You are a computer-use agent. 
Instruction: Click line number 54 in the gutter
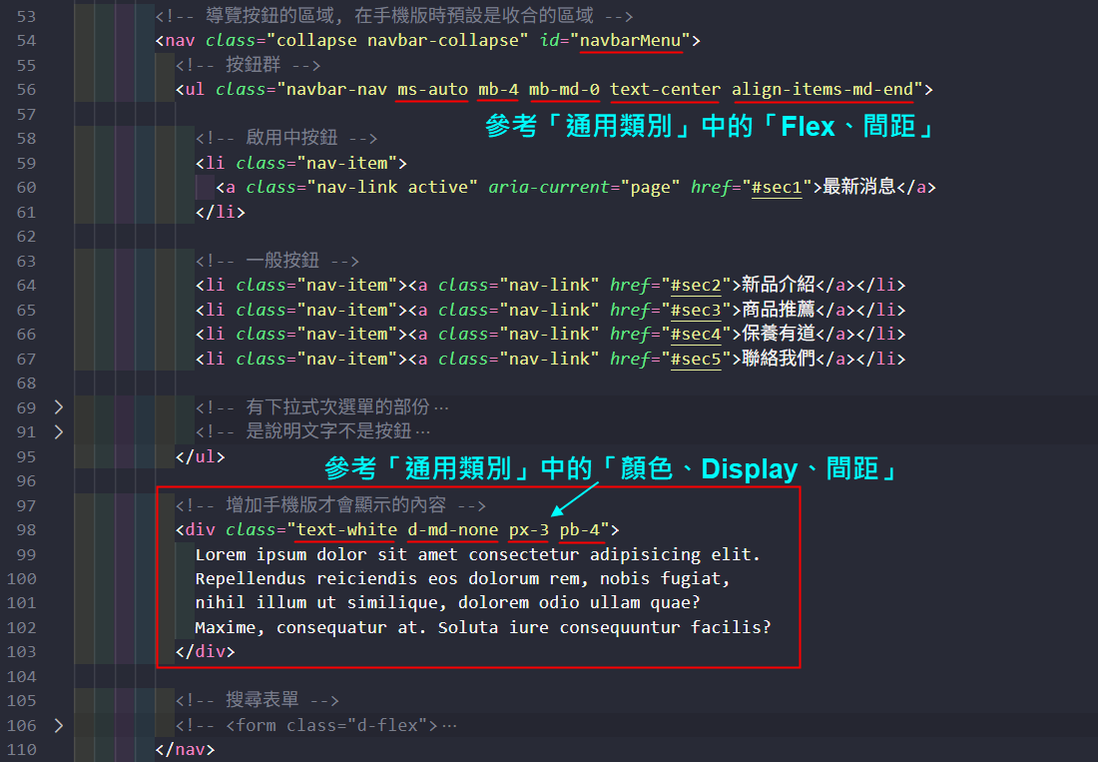coord(27,41)
